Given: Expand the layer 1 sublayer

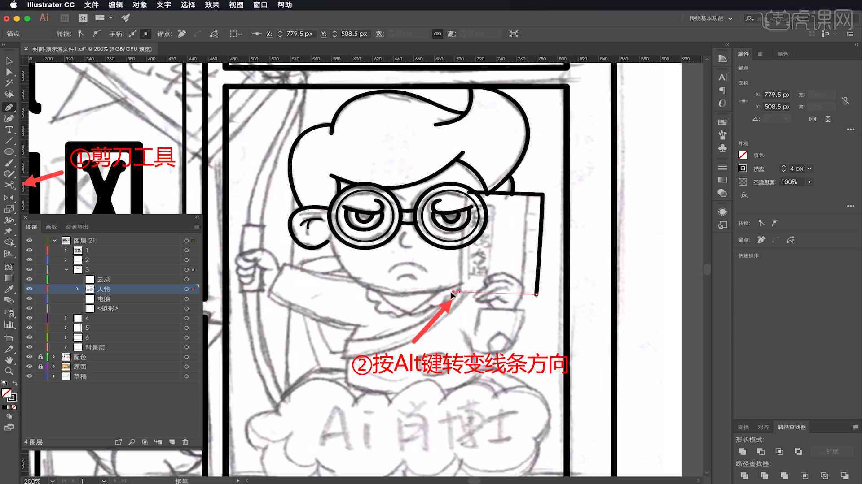Looking at the screenshot, I should (65, 250).
